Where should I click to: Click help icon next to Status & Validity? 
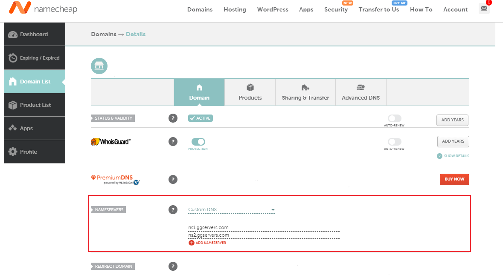173,118
